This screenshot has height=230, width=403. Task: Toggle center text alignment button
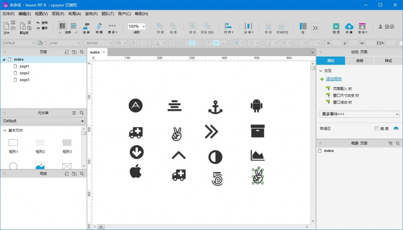[x=192, y=43]
